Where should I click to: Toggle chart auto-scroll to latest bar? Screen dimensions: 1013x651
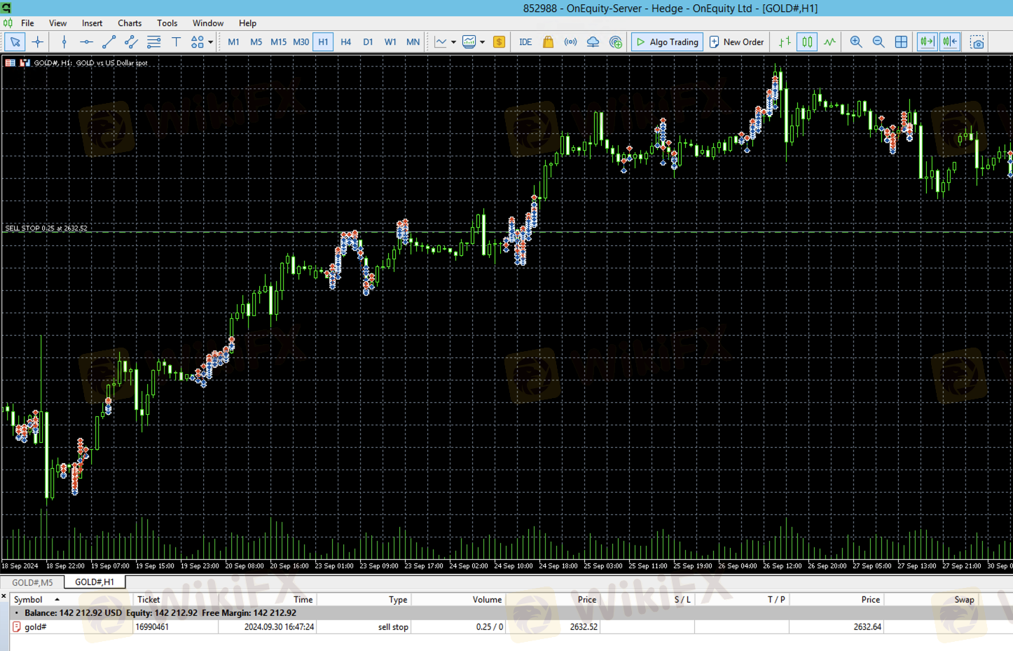point(927,42)
